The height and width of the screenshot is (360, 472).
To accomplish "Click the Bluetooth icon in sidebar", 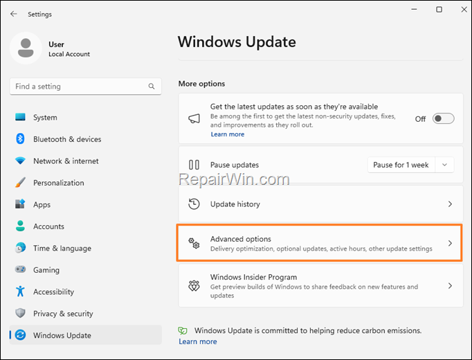I will click(20, 138).
